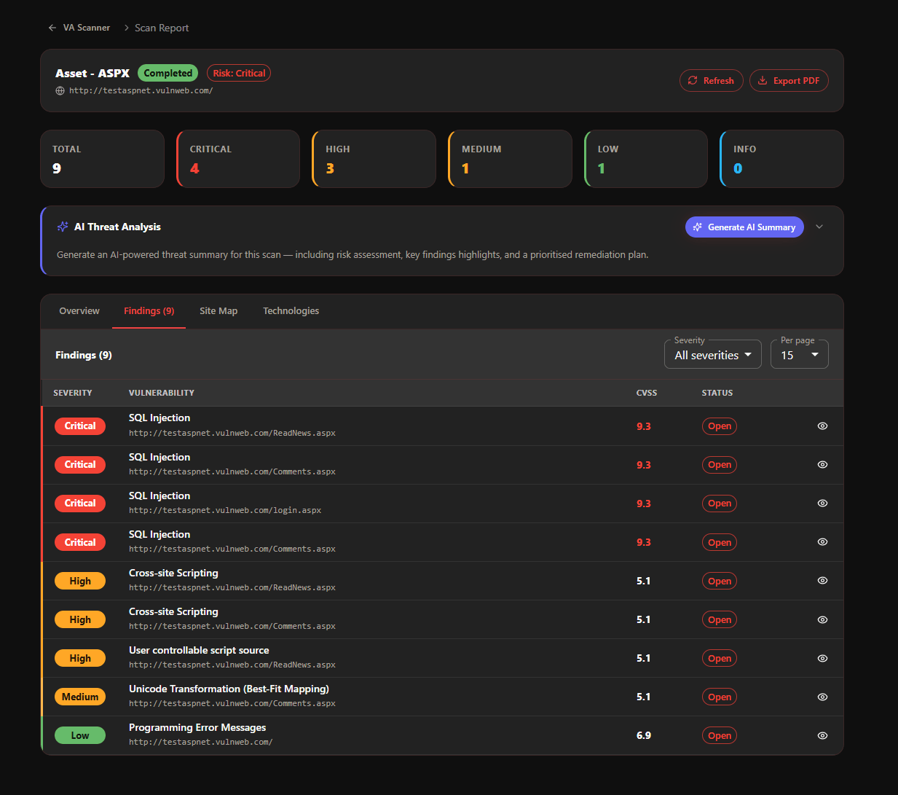View details of SQL Injection on ReadNews.aspx
This screenshot has height=795, width=898.
[x=822, y=426]
